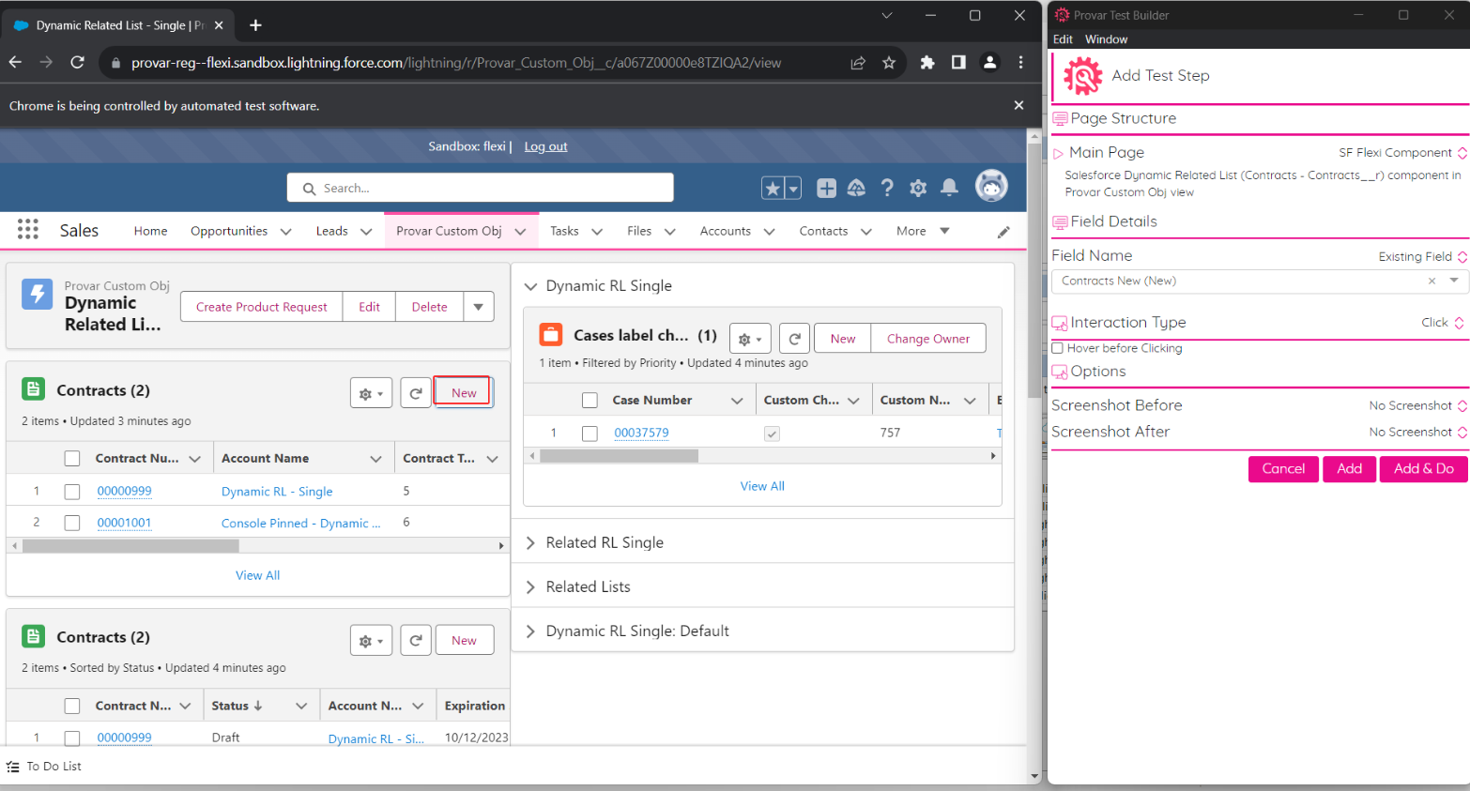Tick the checkbox for contract 00001001
The width and height of the screenshot is (1470, 791).
(72, 523)
